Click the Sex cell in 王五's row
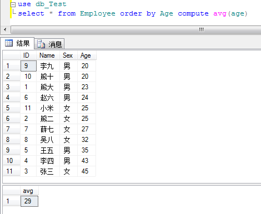Screen dimensions: 261x214 68,150
